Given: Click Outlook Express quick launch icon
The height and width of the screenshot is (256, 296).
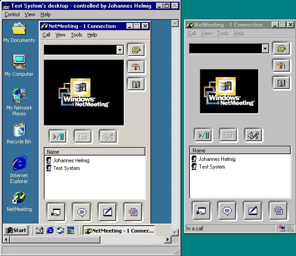Looking at the screenshot, I should pos(60,230).
